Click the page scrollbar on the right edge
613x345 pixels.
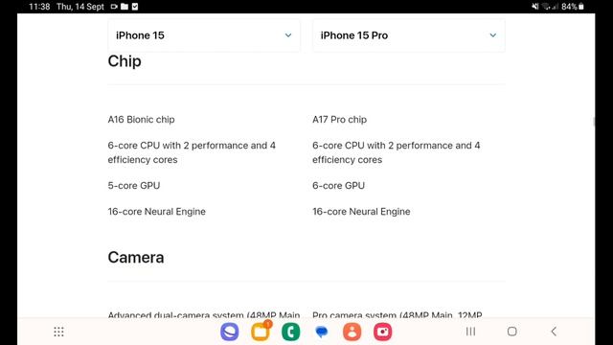[x=594, y=122]
